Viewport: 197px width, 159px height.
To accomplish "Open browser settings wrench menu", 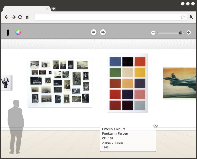I will 191,17.
